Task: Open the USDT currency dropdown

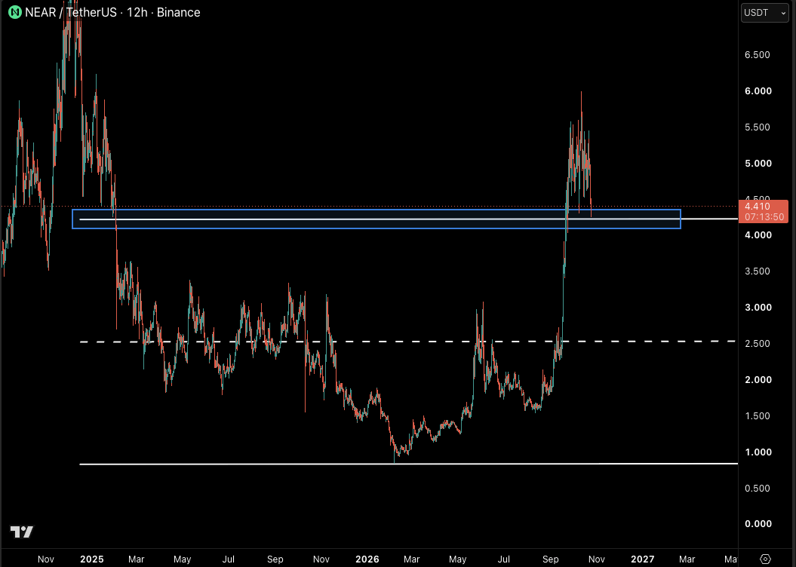Action: pyautogui.click(x=764, y=13)
